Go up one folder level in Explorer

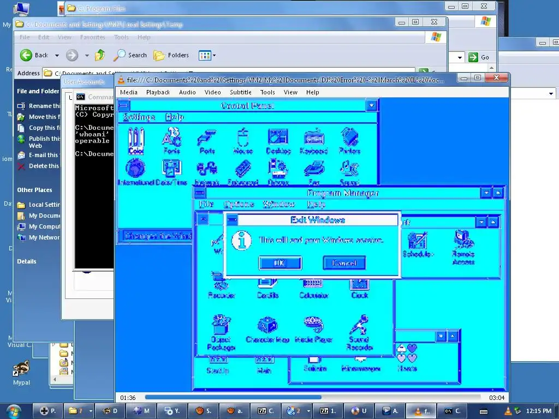pyautogui.click(x=100, y=55)
